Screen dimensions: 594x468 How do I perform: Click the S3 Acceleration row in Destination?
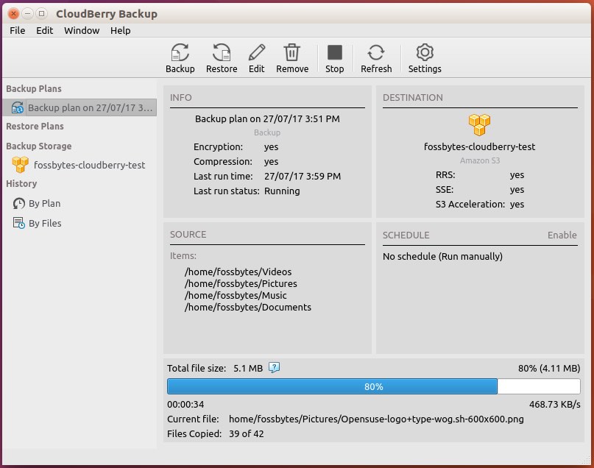tap(480, 205)
